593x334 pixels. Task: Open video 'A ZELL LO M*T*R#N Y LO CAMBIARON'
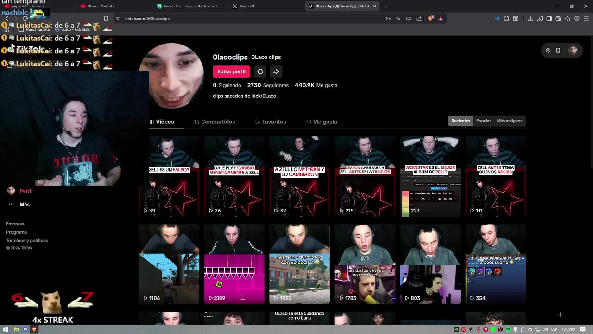pyautogui.click(x=299, y=176)
